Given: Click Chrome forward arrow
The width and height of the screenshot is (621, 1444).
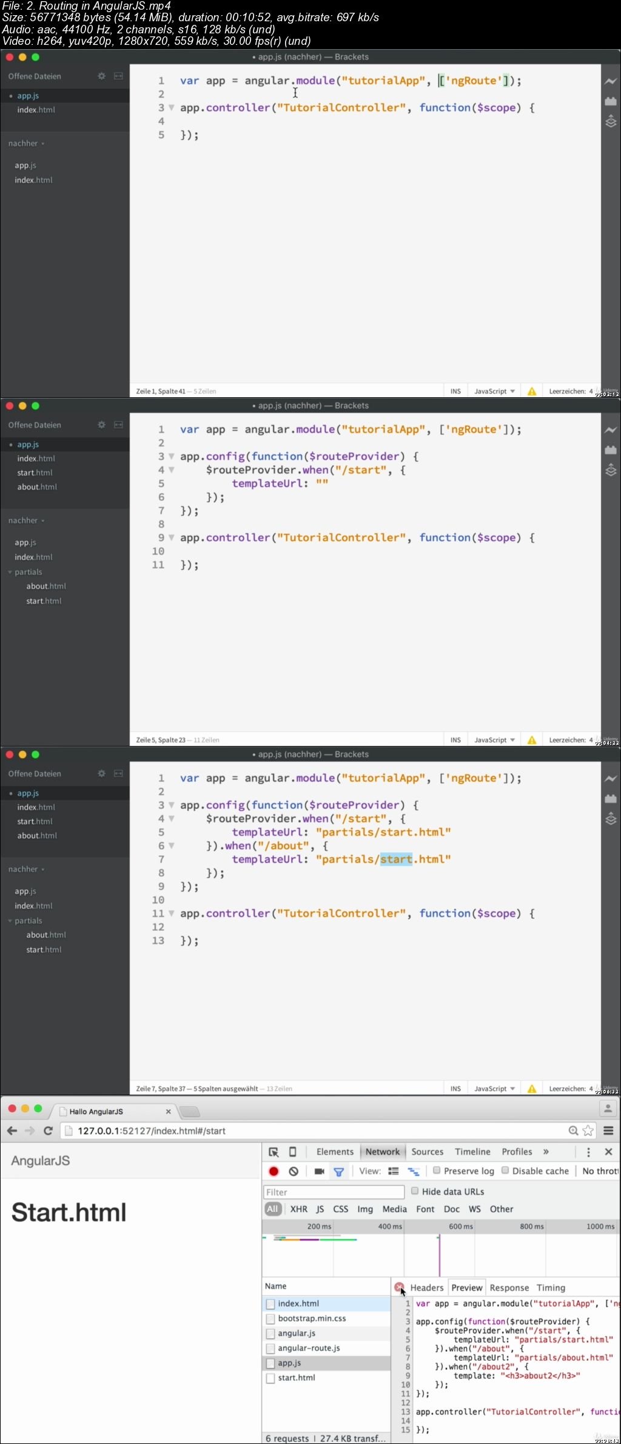Looking at the screenshot, I should click(30, 1130).
